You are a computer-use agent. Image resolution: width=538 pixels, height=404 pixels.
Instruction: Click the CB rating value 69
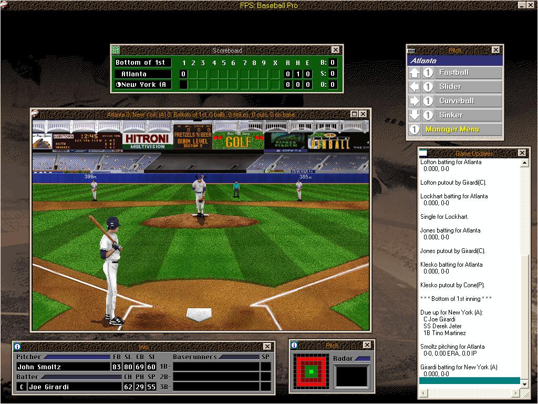point(140,367)
